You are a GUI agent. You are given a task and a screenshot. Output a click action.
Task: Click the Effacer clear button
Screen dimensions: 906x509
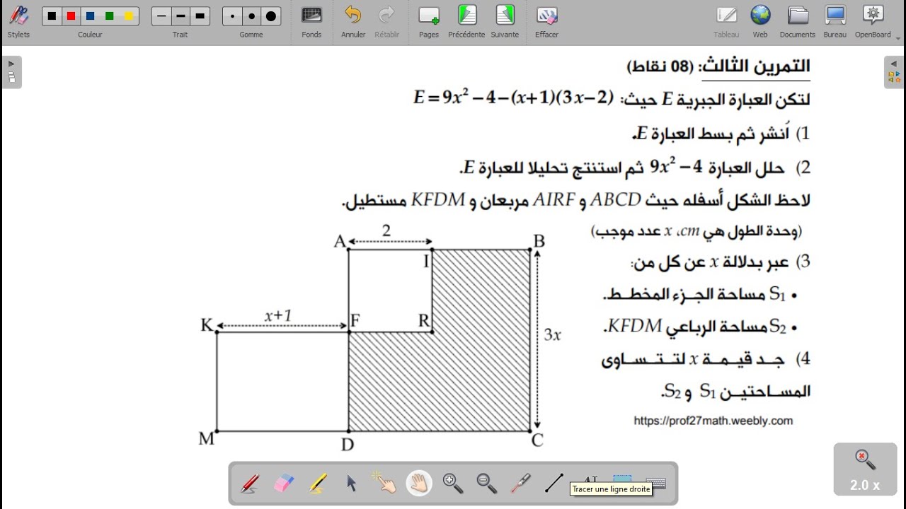pos(546,21)
